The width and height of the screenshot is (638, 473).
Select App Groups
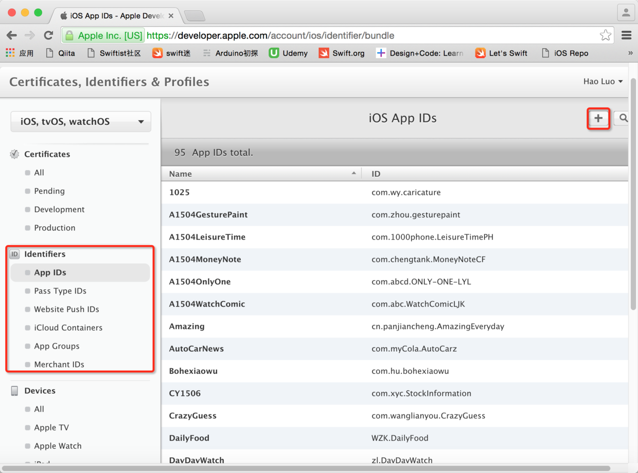pyautogui.click(x=57, y=346)
